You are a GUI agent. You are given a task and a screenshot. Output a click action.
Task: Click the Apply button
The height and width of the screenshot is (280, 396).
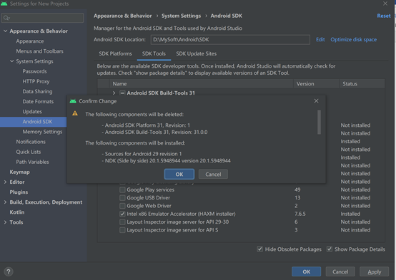click(x=375, y=271)
